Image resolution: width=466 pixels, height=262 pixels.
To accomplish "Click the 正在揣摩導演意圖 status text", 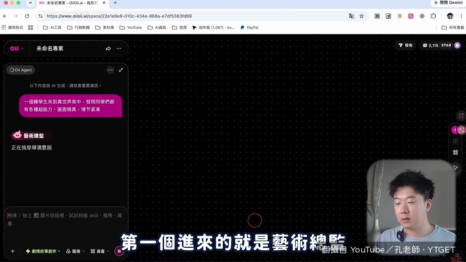I will point(31,147).
